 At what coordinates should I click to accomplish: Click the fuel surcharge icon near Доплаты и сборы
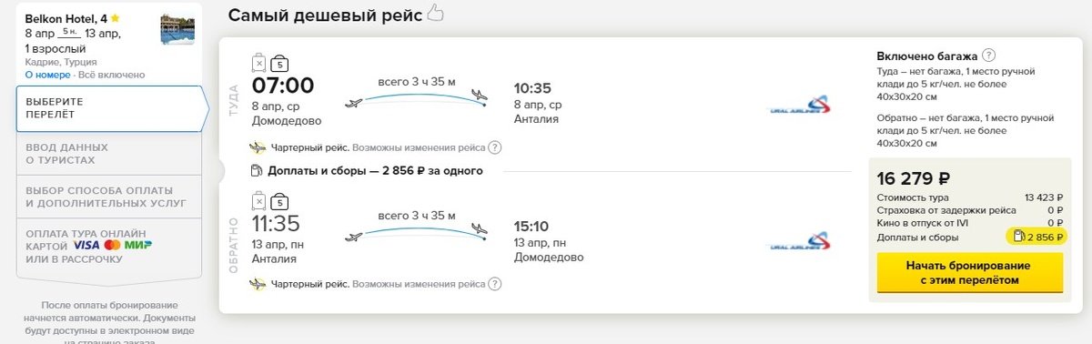coord(256,170)
